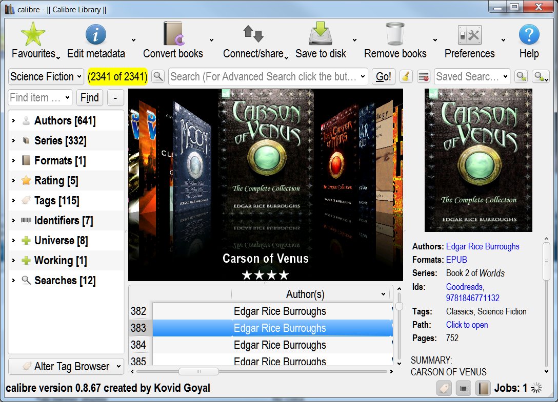Open the Author(s) column header dropdown
The image size is (558, 402).
[x=383, y=294]
